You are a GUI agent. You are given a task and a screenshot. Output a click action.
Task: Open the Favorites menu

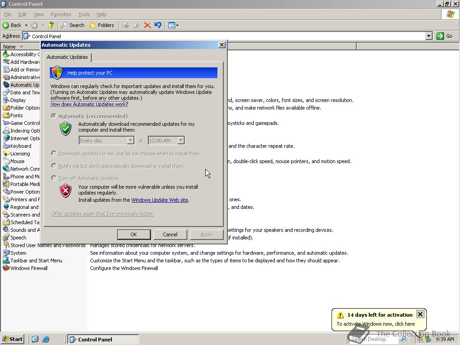click(61, 14)
